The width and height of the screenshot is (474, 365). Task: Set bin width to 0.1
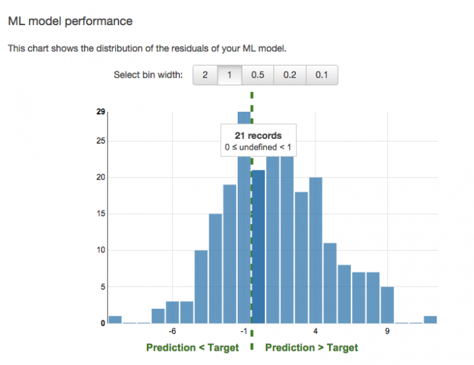322,75
